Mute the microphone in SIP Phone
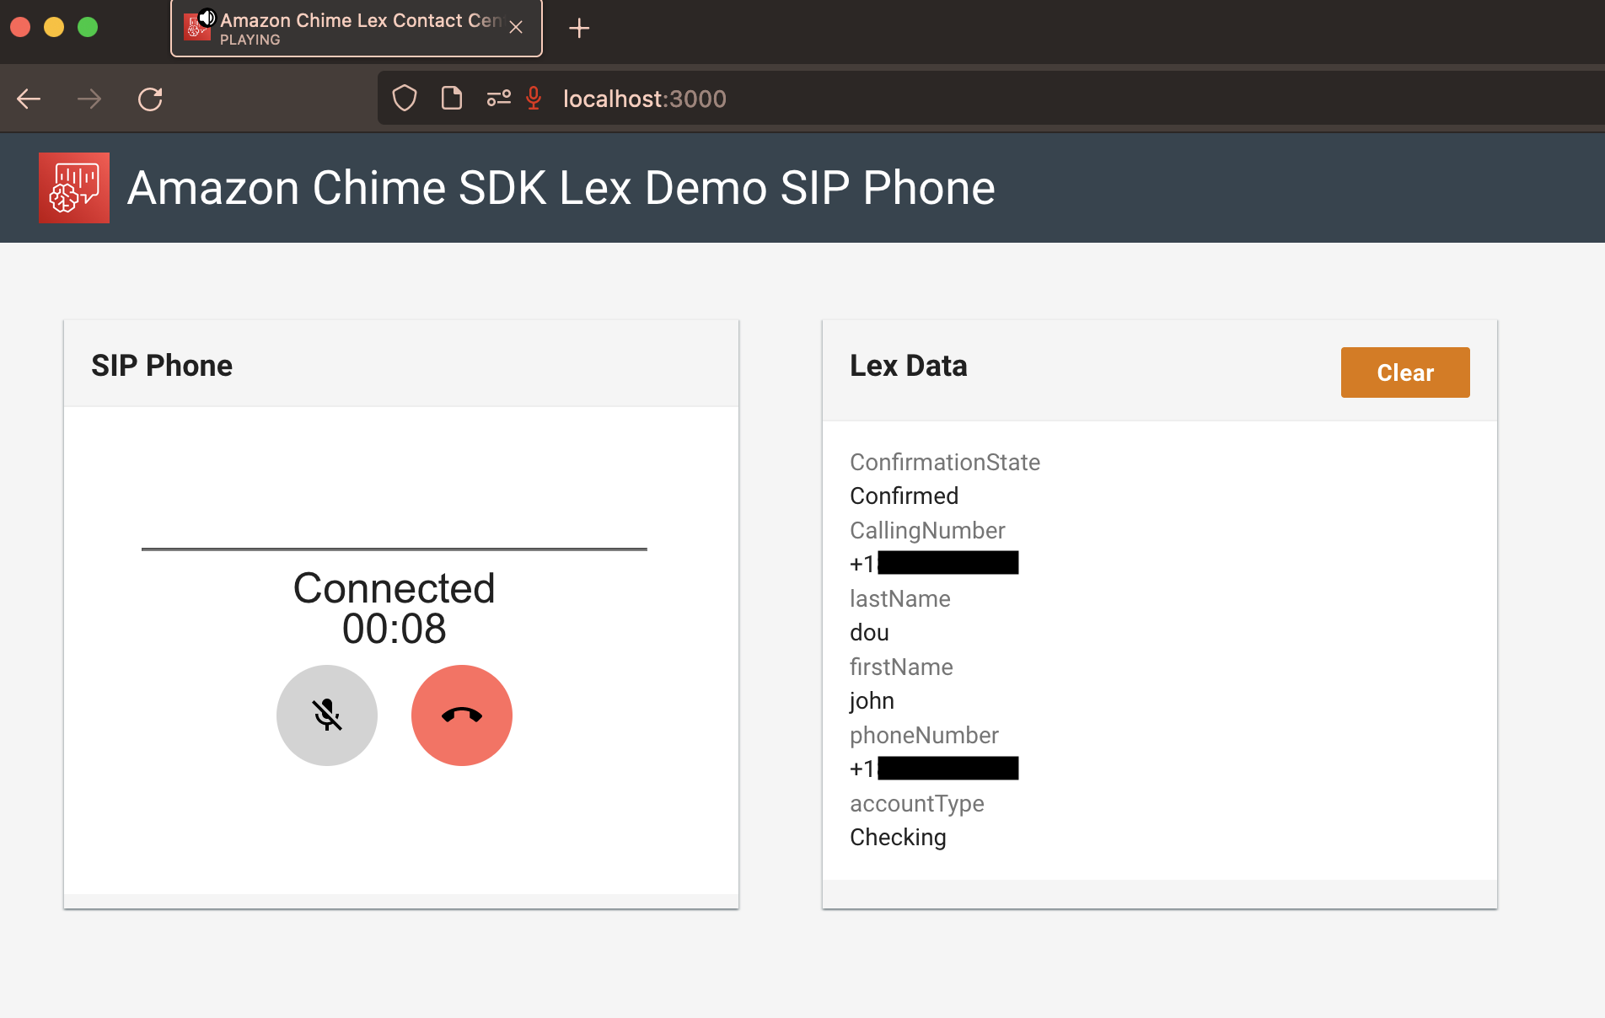The width and height of the screenshot is (1605, 1018). point(327,715)
